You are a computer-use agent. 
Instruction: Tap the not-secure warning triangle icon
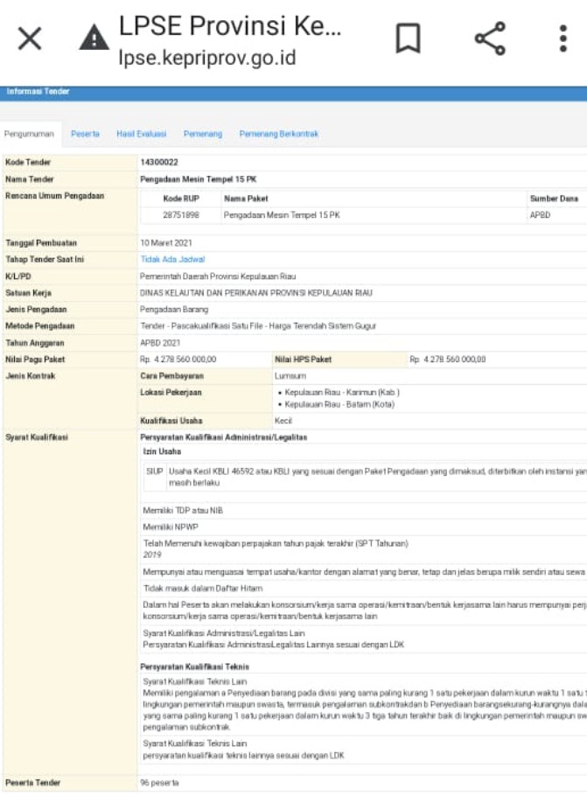point(94,38)
